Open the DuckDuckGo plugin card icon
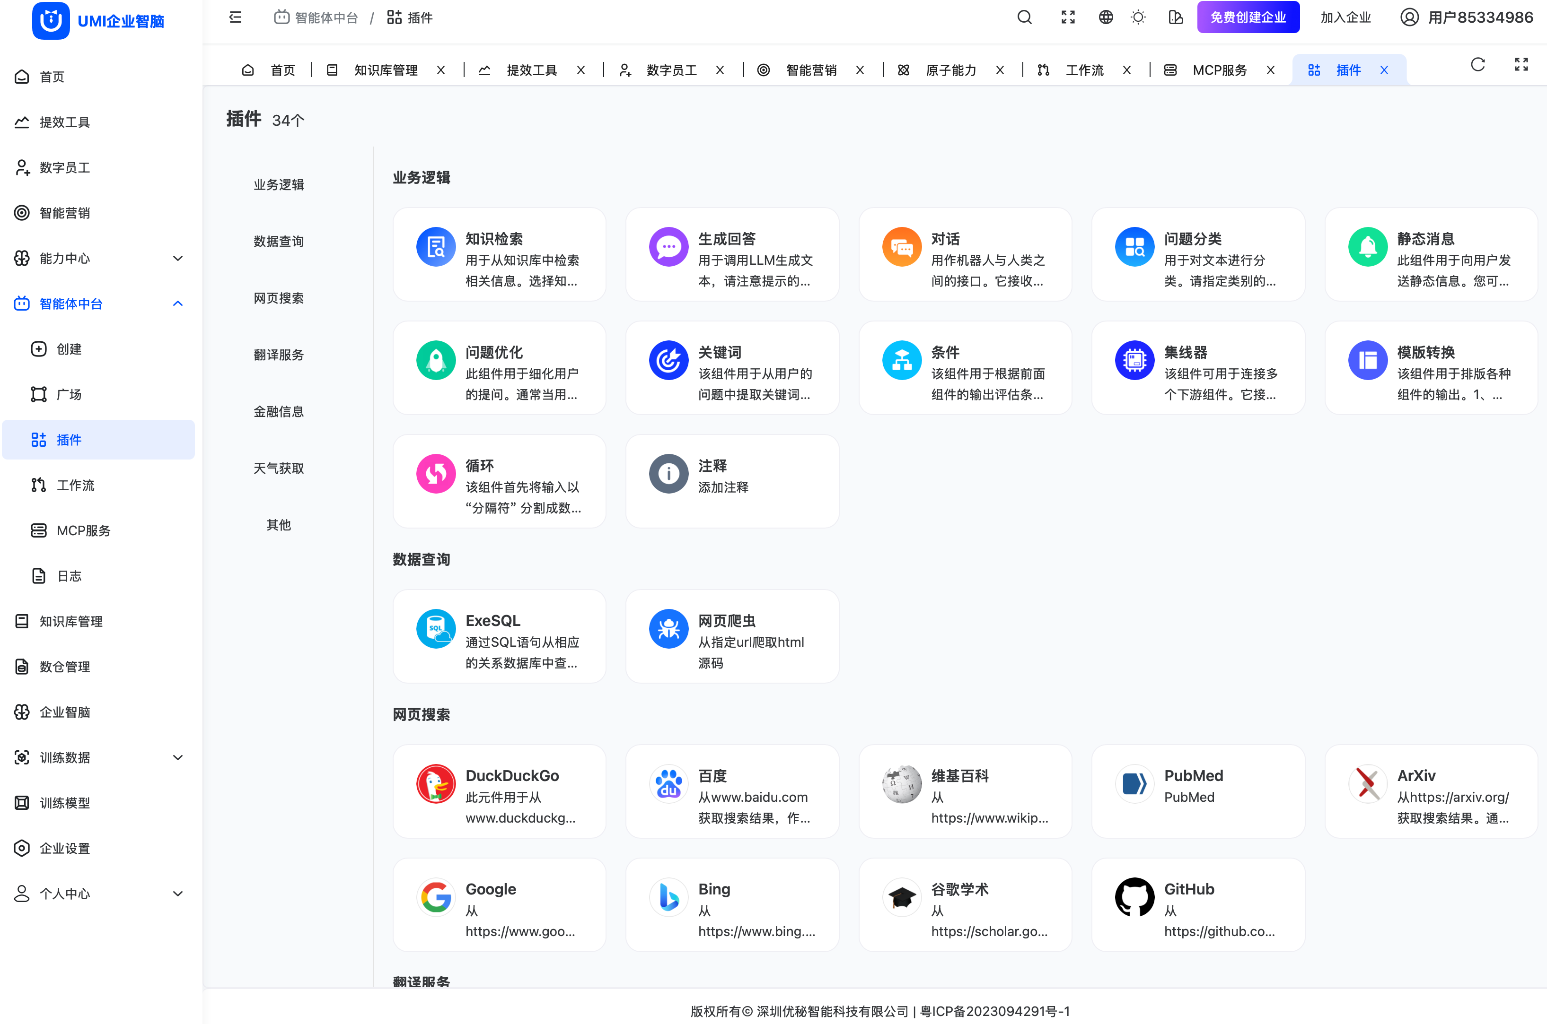The height and width of the screenshot is (1024, 1547). [x=435, y=784]
